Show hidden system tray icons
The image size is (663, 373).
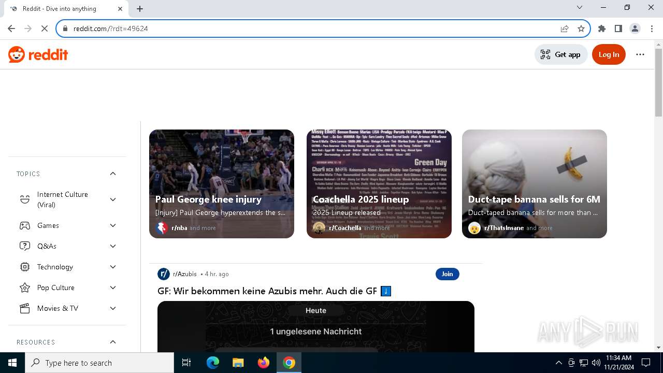(x=558, y=363)
